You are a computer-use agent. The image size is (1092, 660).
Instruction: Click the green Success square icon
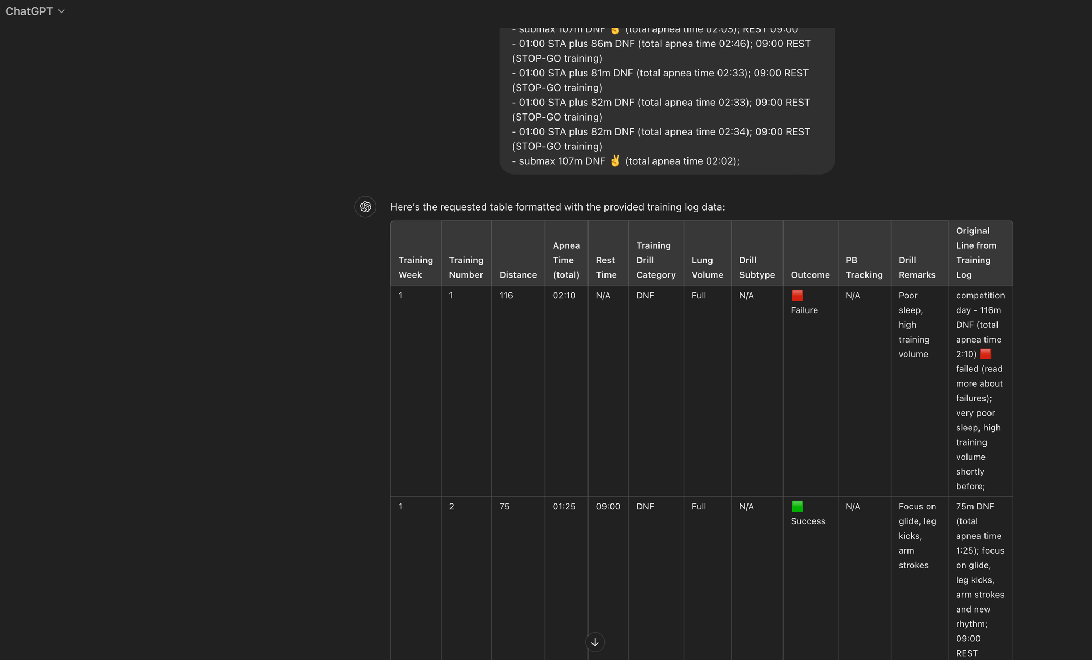point(797,506)
